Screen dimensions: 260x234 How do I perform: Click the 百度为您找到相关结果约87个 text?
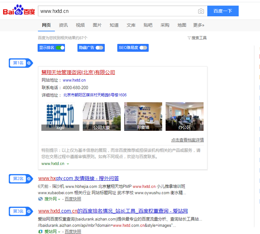pos(63,38)
